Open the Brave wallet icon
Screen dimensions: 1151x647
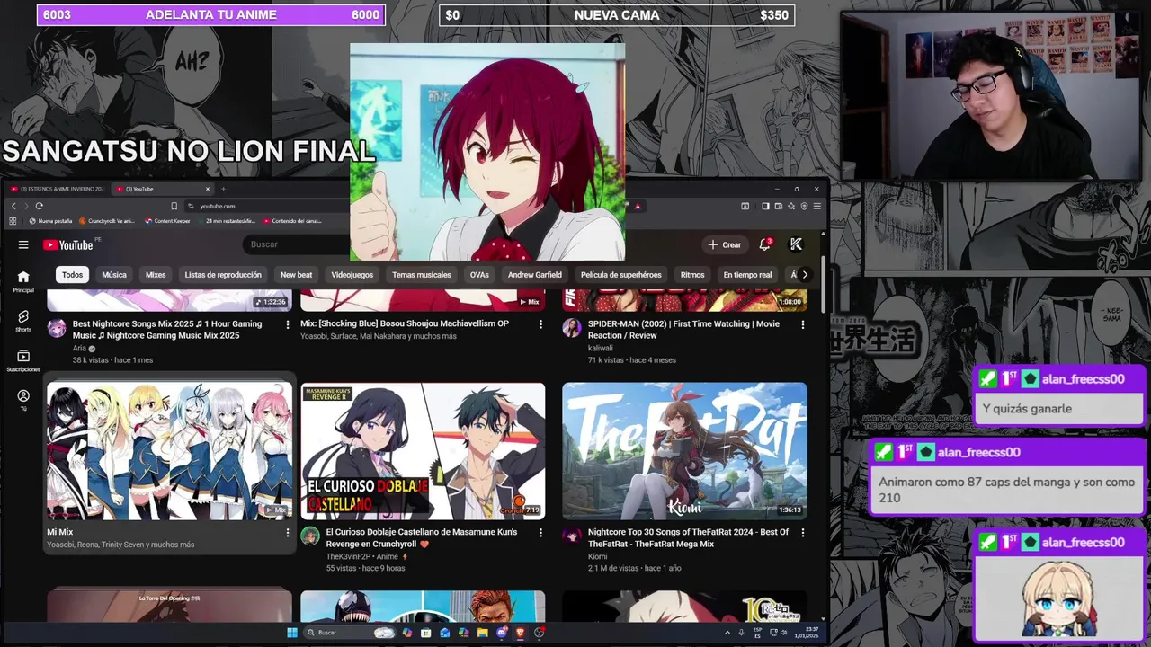[x=779, y=206]
